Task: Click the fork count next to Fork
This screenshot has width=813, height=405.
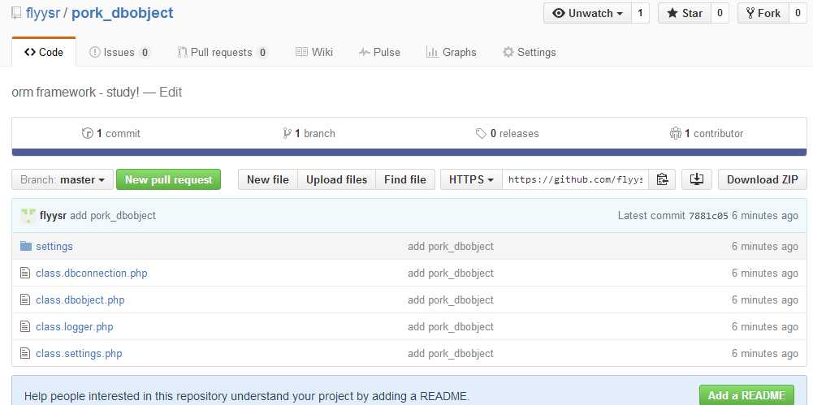Action: 798,14
